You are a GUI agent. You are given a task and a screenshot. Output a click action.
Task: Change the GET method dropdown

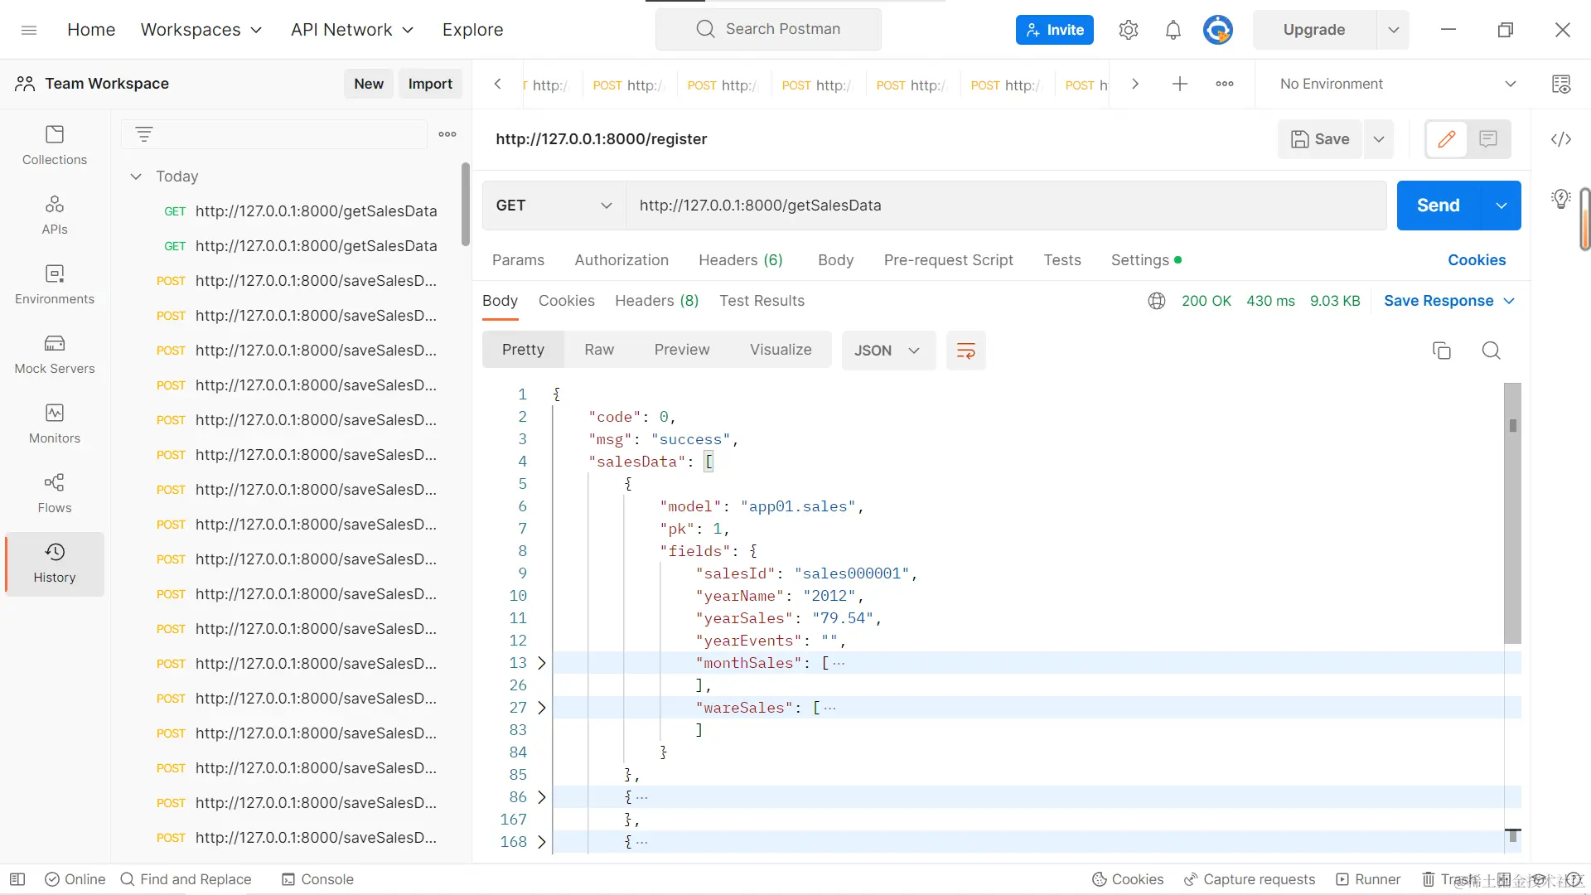(554, 206)
